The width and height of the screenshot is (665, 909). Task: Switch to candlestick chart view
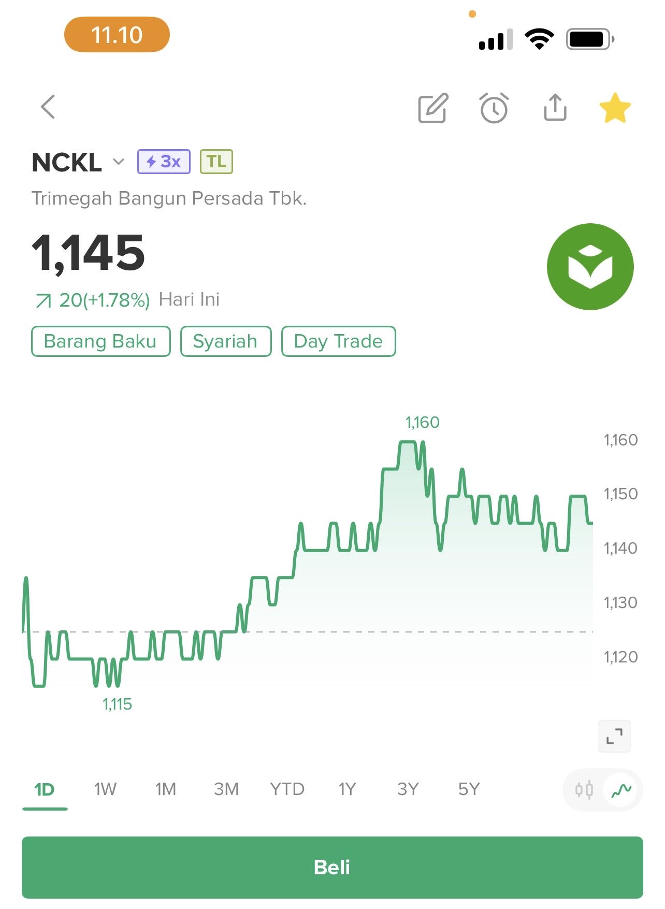(x=584, y=790)
